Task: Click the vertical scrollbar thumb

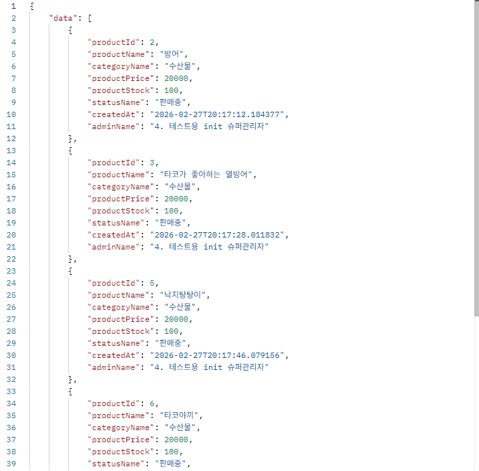Action: coord(476,158)
